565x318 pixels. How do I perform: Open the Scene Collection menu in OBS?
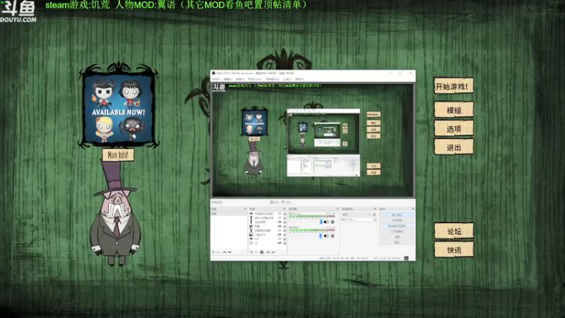coord(273,79)
